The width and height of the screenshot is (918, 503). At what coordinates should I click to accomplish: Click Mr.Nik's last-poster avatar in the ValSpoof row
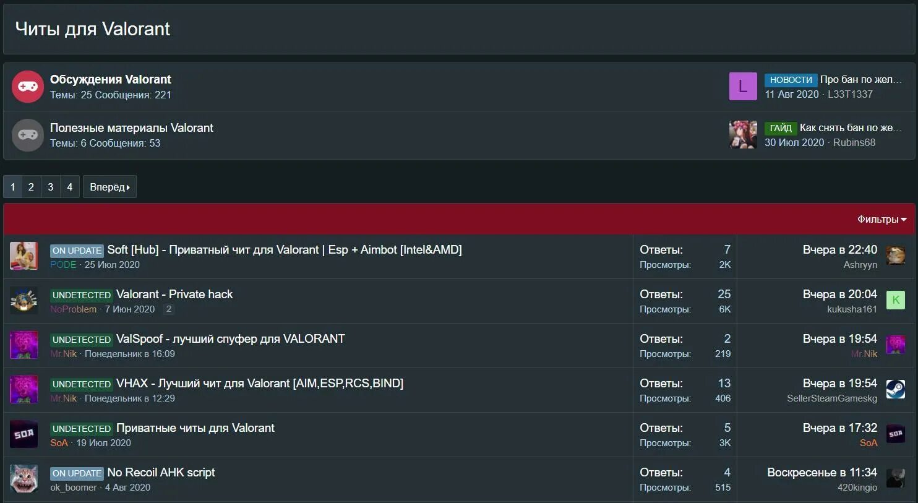coord(896,345)
